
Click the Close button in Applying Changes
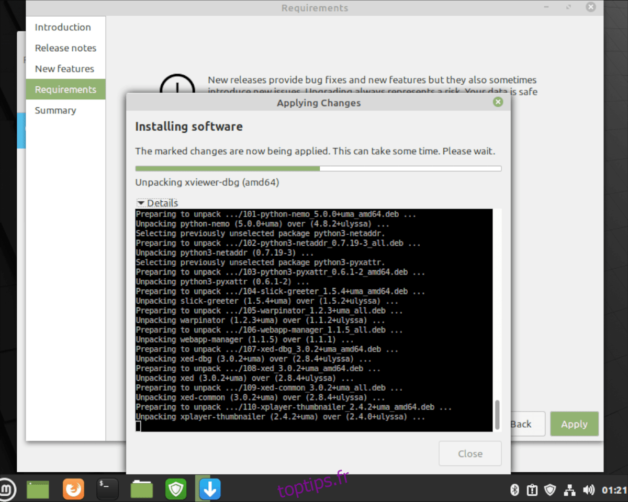[470, 453]
